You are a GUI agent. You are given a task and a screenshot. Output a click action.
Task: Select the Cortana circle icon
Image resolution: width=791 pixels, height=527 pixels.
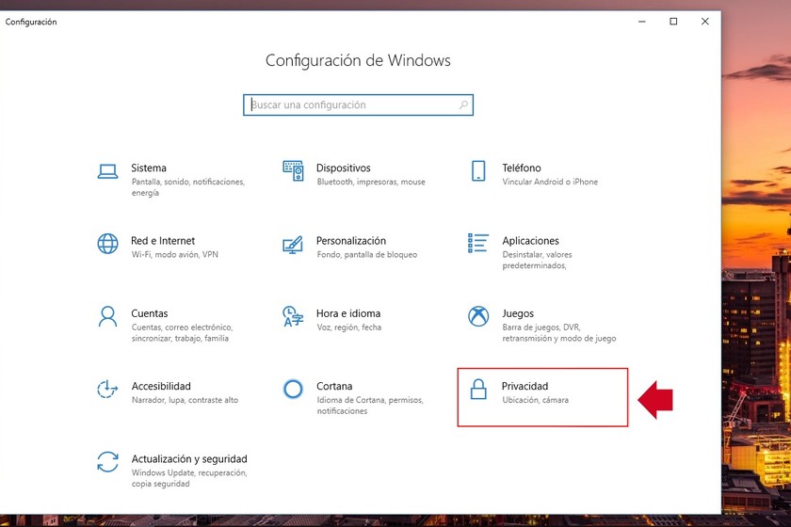293,390
